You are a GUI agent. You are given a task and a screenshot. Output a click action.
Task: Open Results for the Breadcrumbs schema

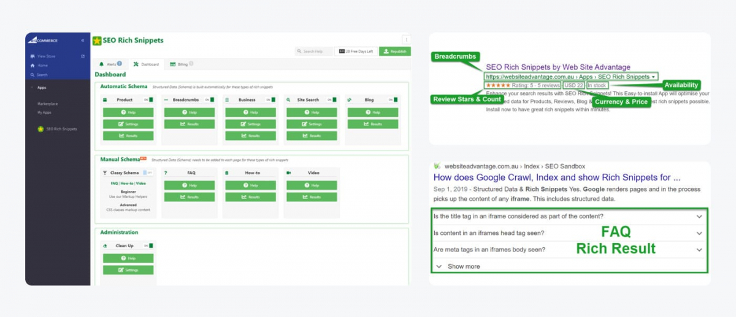(190, 124)
